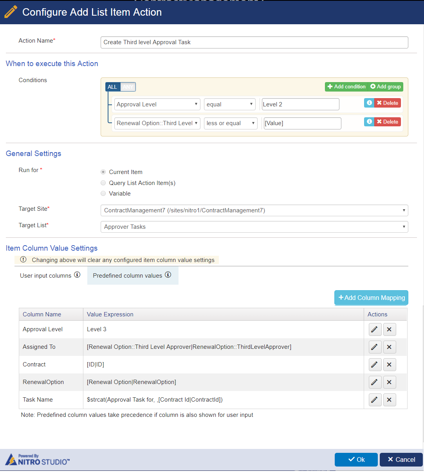Screen dimensions: 424x472
Task: Click info icon beside User input columns
Action: (77, 275)
